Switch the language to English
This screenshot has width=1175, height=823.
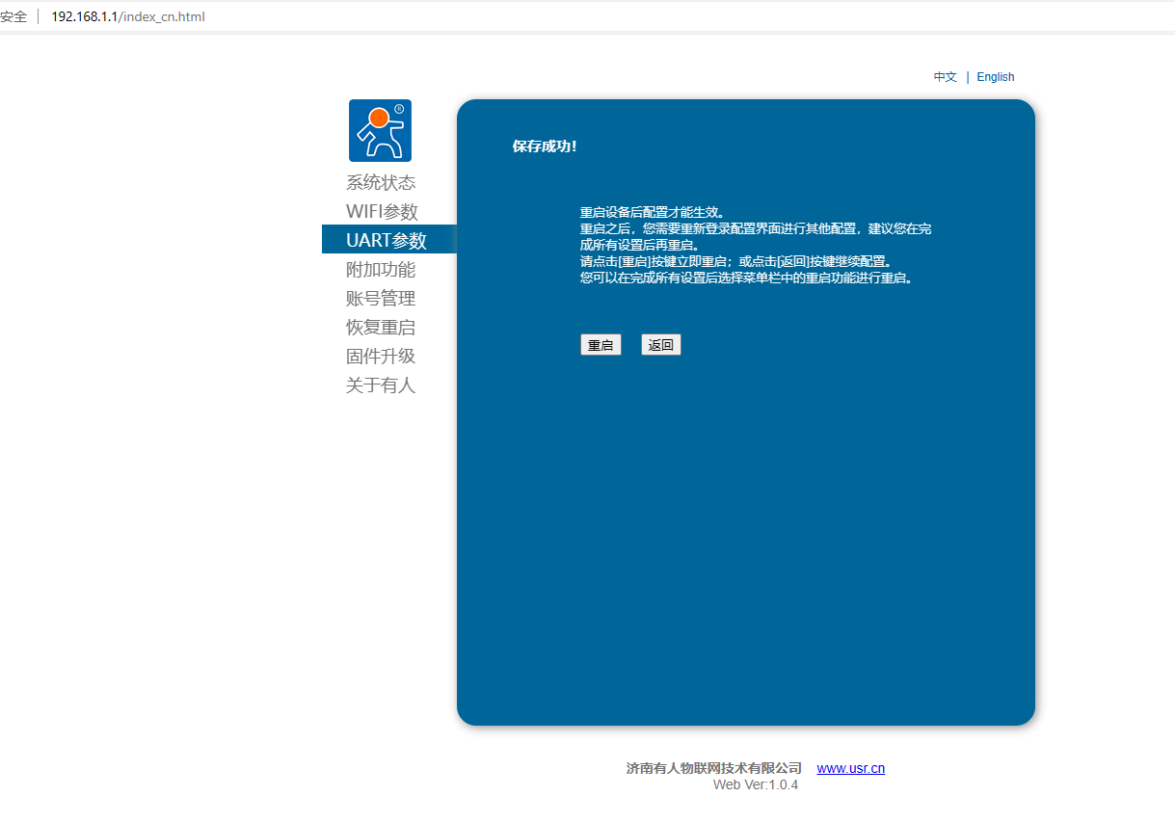pos(995,77)
